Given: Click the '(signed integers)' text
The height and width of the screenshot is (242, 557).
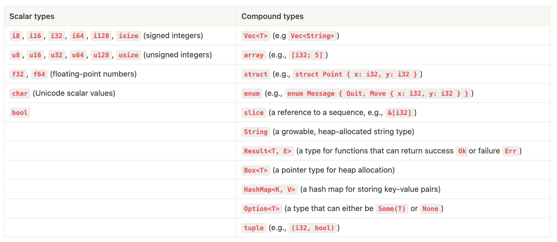Looking at the screenshot, I should click(173, 36).
